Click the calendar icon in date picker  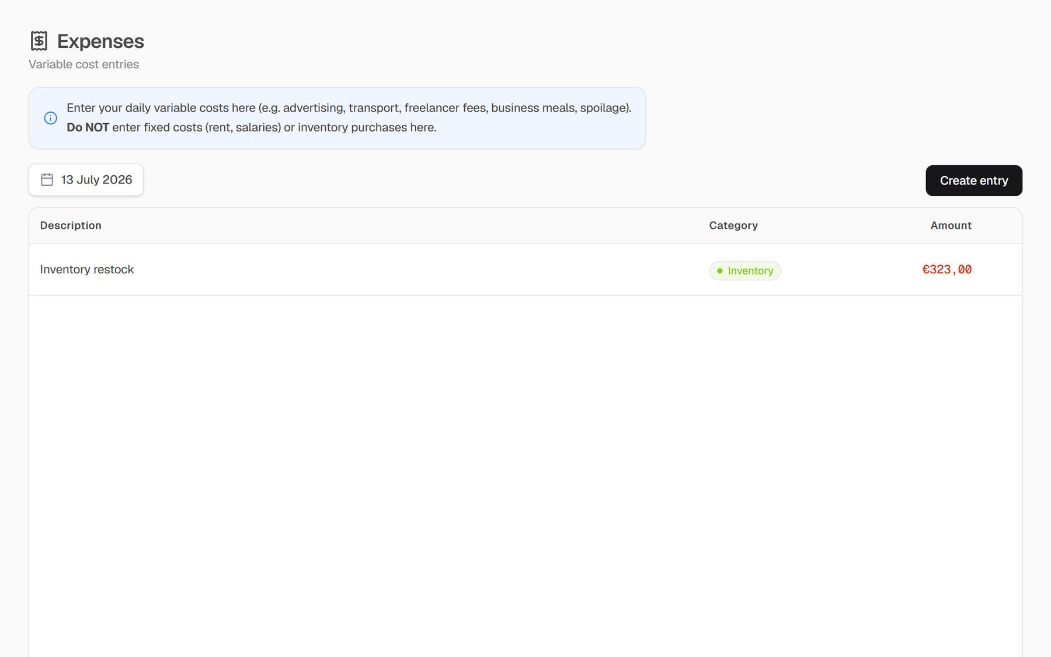[47, 180]
